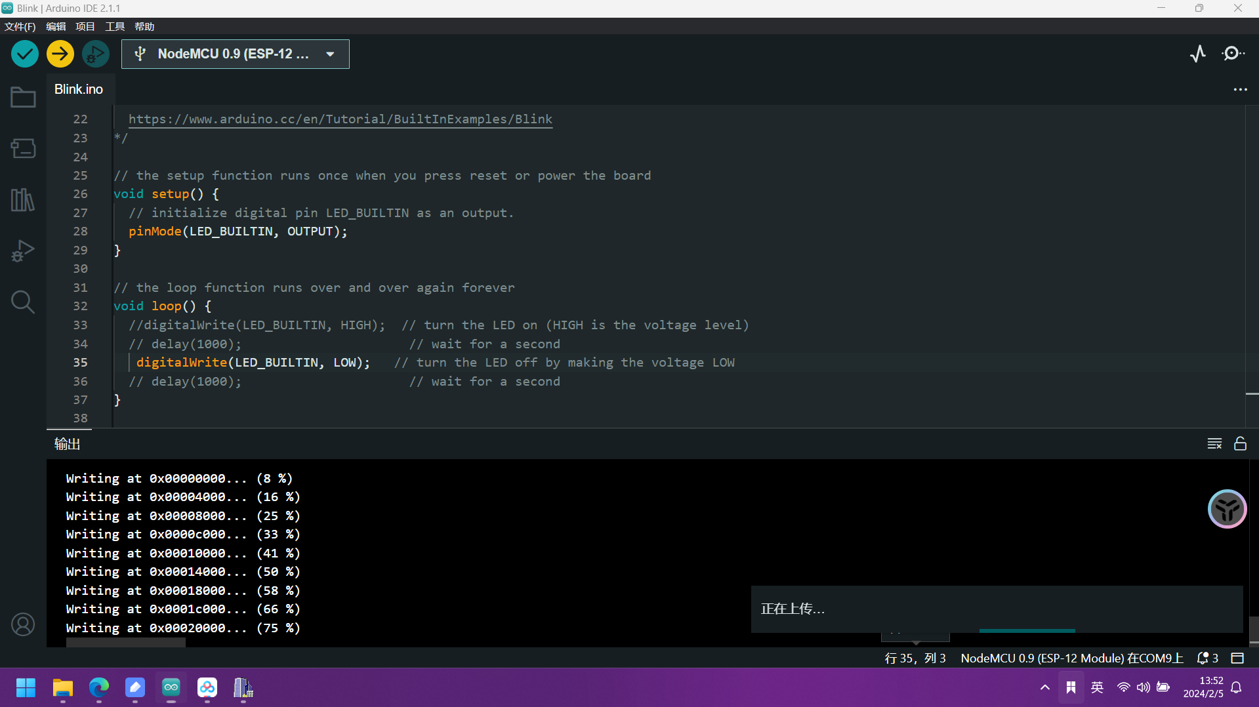The width and height of the screenshot is (1259, 707).
Task: Click the cursor position 行 35, 列 3
Action: 915,658
